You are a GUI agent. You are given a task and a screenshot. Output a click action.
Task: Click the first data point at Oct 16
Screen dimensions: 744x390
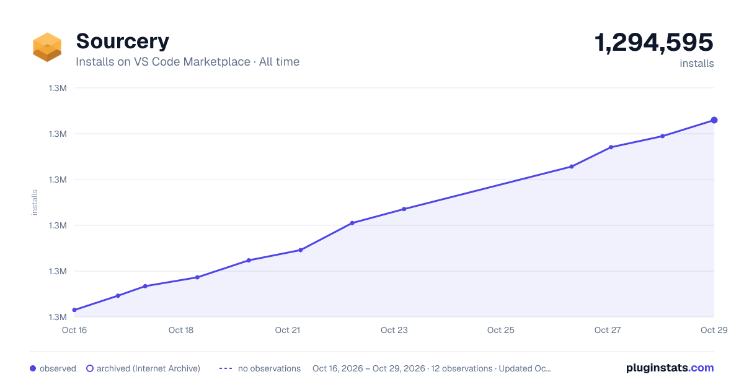74,310
